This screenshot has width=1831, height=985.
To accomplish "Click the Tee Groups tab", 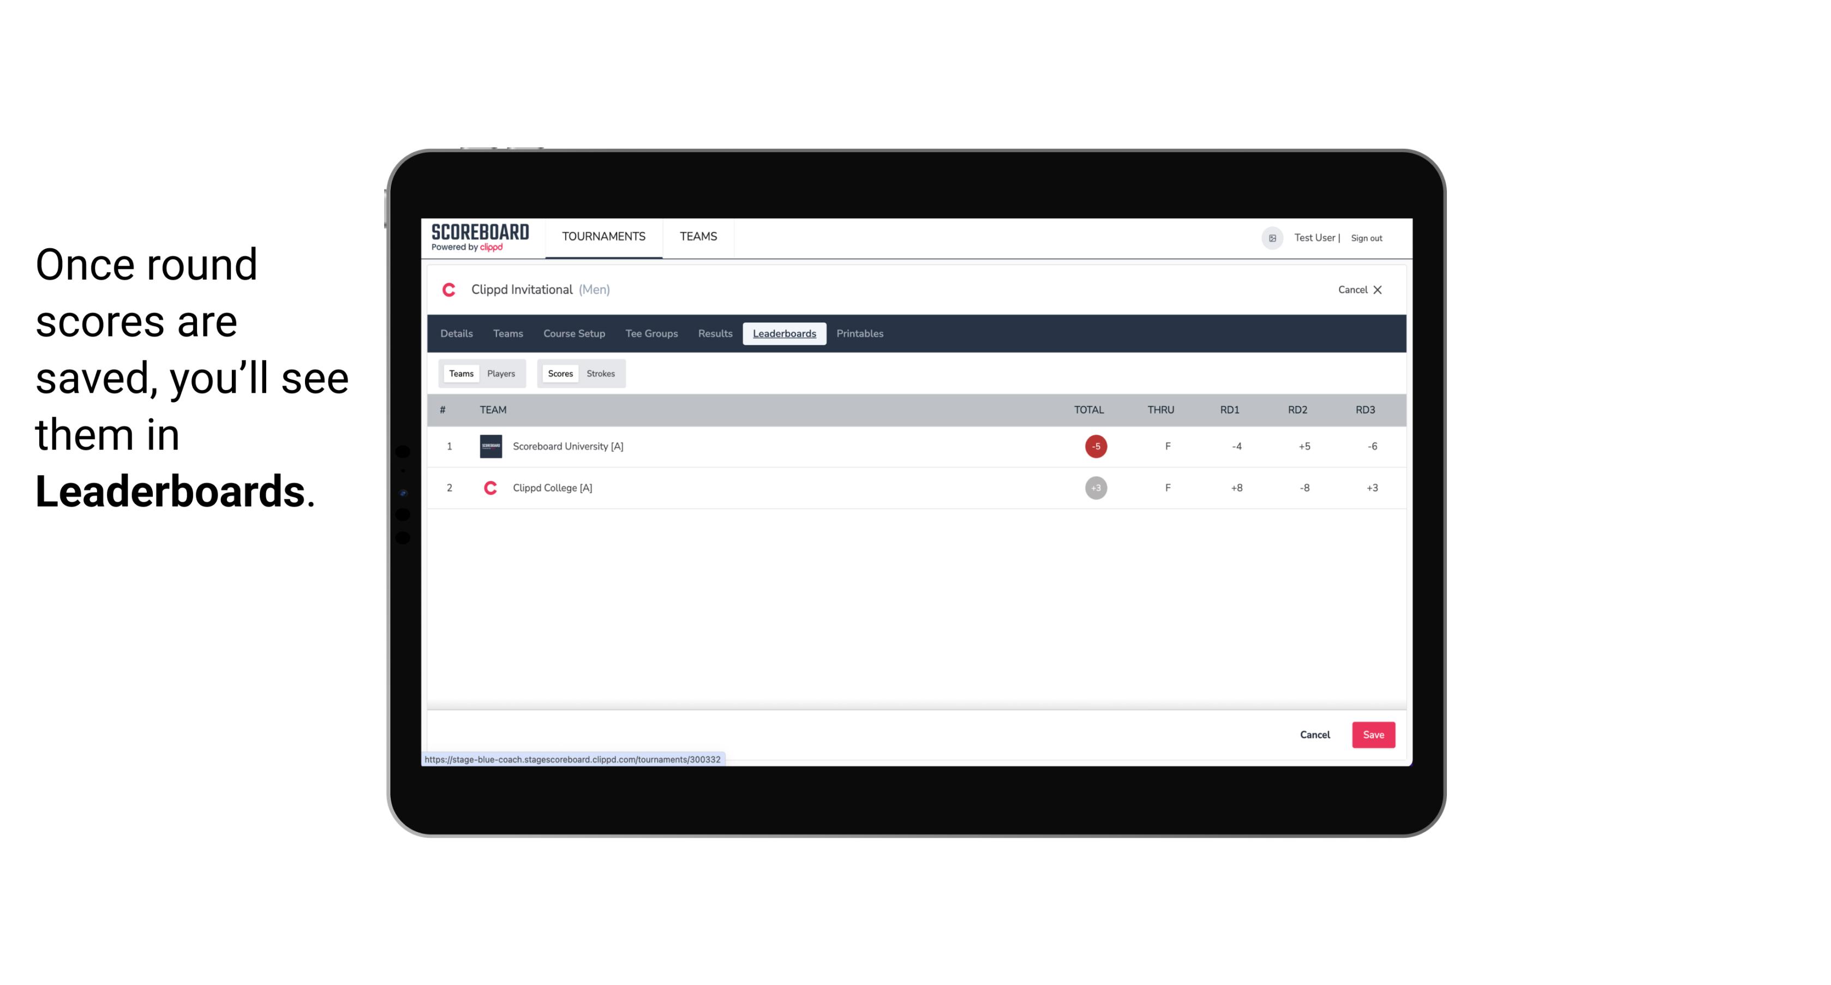I will tap(651, 334).
